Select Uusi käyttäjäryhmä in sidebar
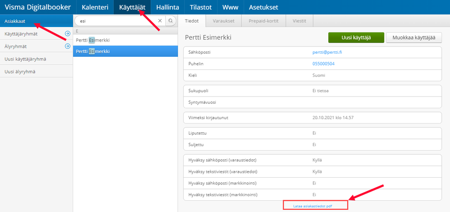 pos(36,59)
